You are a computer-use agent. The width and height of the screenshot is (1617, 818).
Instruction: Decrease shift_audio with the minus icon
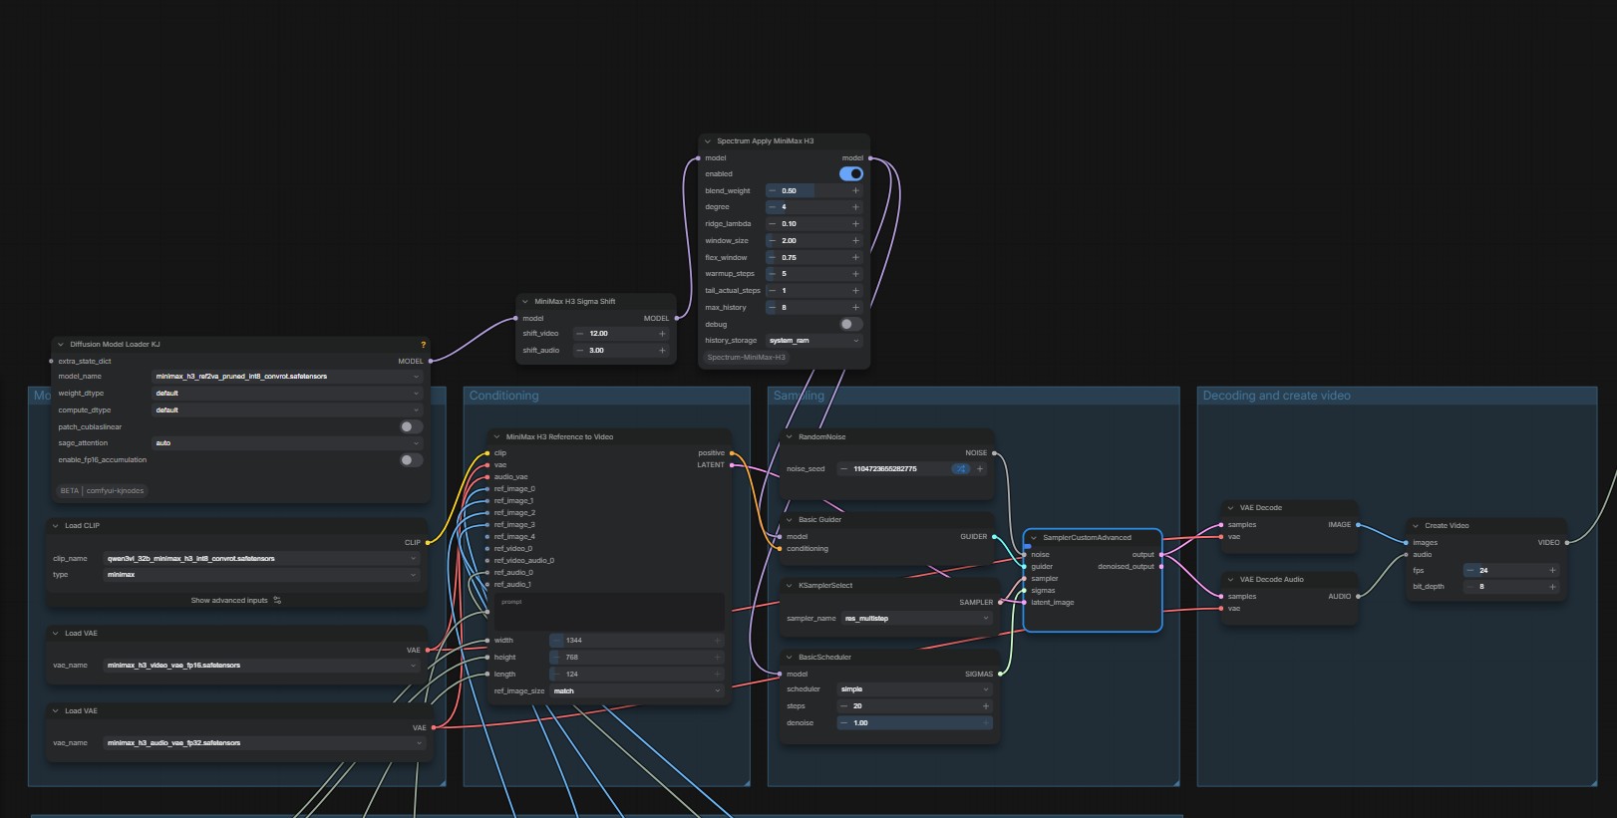pos(580,351)
